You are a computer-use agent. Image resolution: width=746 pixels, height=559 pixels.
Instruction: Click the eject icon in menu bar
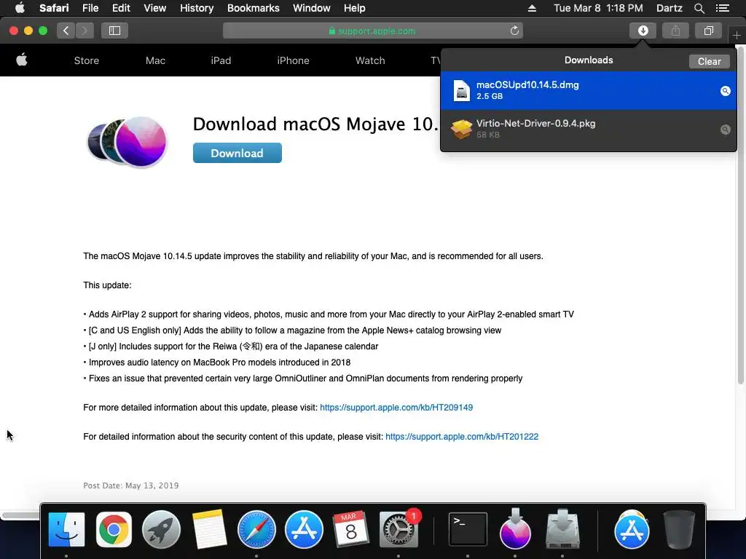pyautogui.click(x=532, y=8)
